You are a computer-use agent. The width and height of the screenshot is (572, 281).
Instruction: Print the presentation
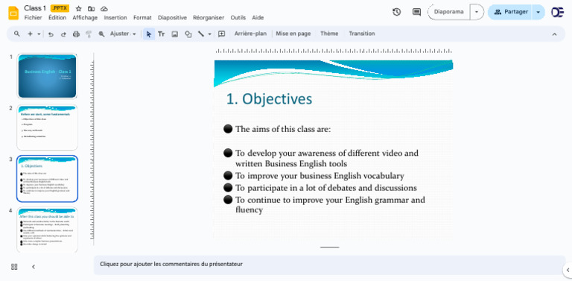(x=76, y=34)
